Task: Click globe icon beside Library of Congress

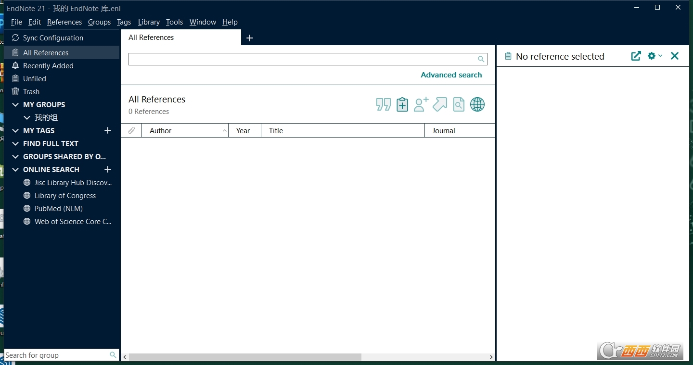Action: point(27,195)
